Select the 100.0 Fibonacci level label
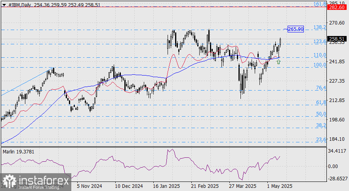The image size is (349, 191). tap(320, 65)
